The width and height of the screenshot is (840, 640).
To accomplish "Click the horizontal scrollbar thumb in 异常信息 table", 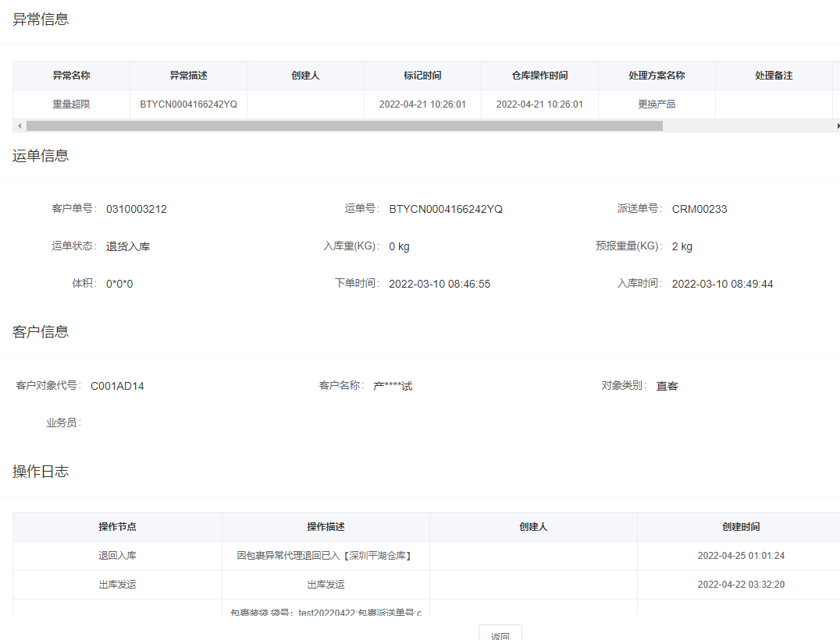I will (x=343, y=126).
